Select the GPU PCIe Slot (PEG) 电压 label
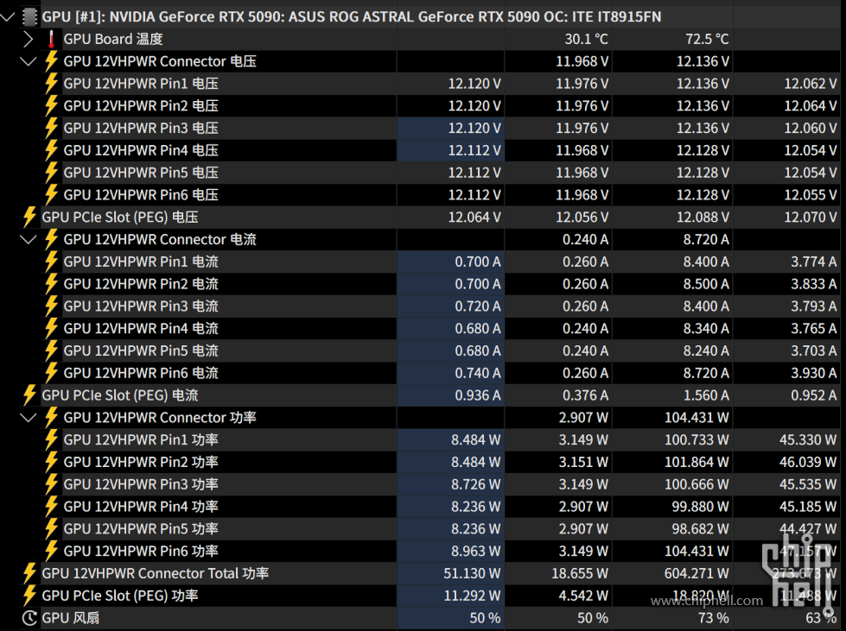 (120, 218)
